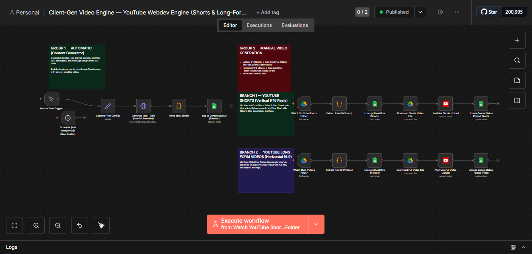Open the Lookup Sheet Row (Shorts) node
Viewport: 532px width, 254px height.
click(375, 104)
